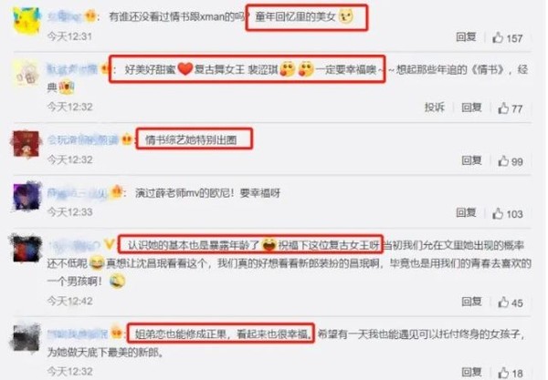This screenshot has height=380, width=548.
Task: Click thumbs-up icon next to 18
Action: (503, 373)
